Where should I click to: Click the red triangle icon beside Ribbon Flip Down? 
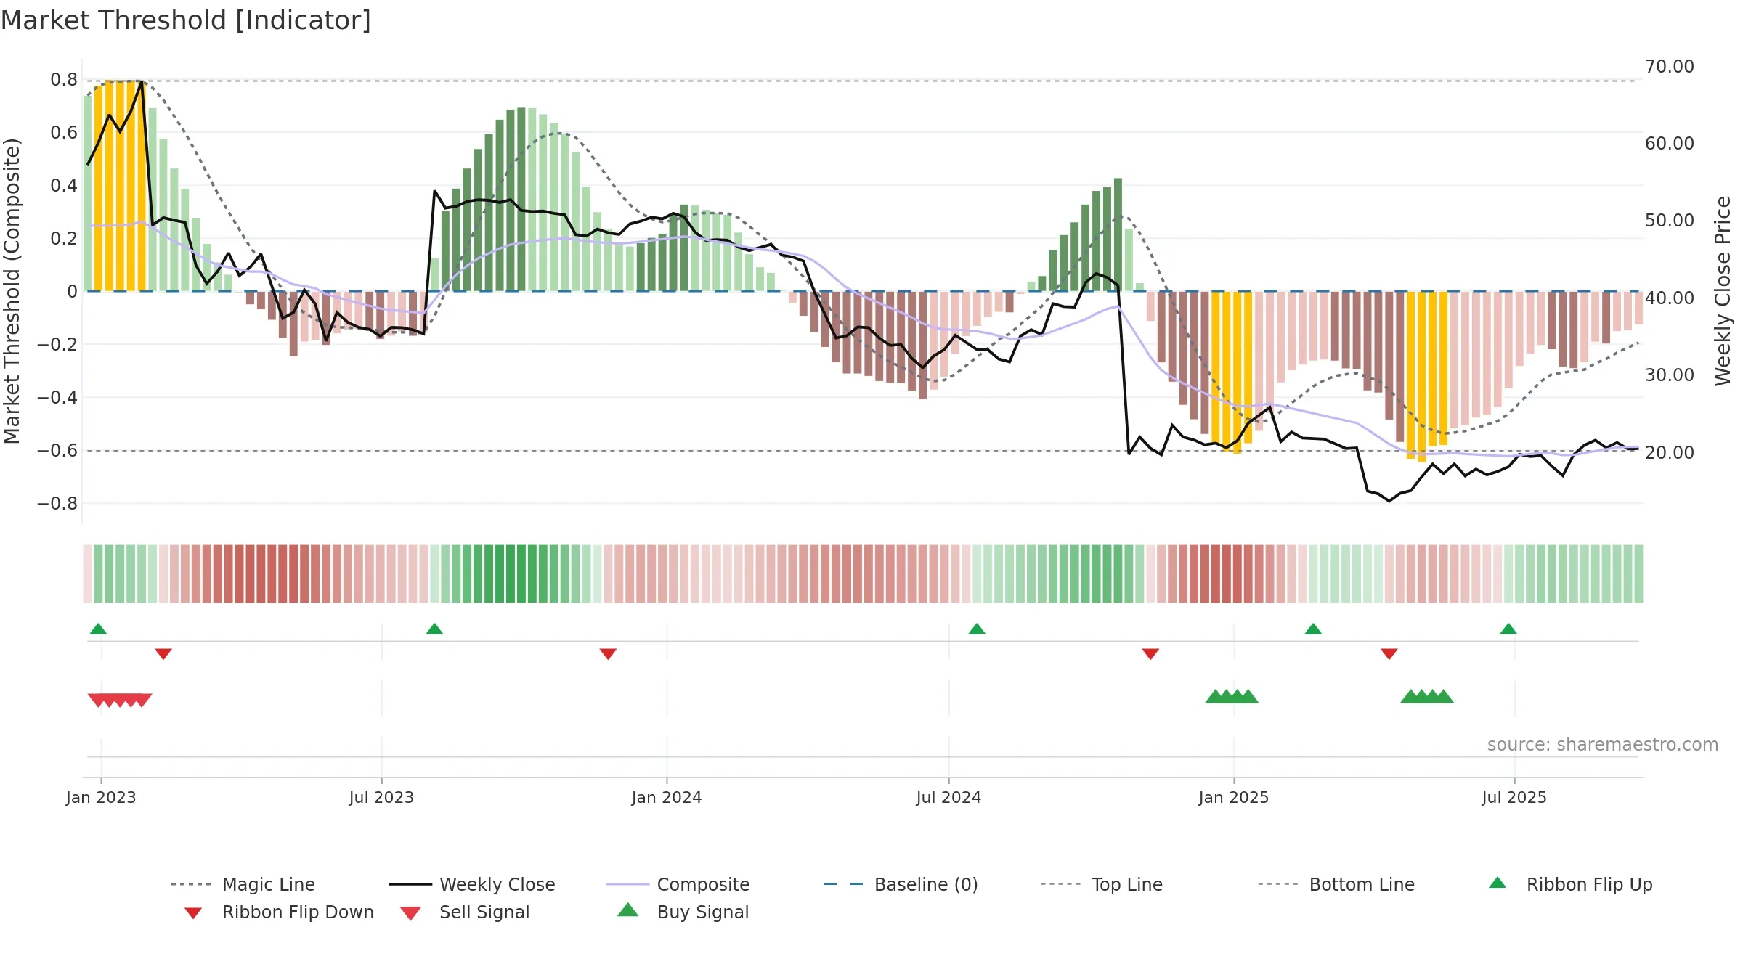click(x=193, y=913)
